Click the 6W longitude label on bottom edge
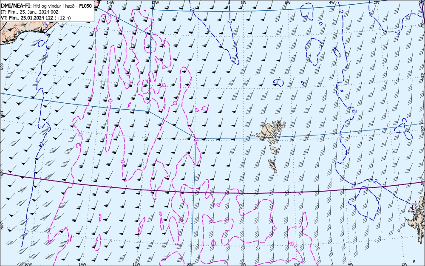This screenshot has width=425, height=266. (297, 264)
